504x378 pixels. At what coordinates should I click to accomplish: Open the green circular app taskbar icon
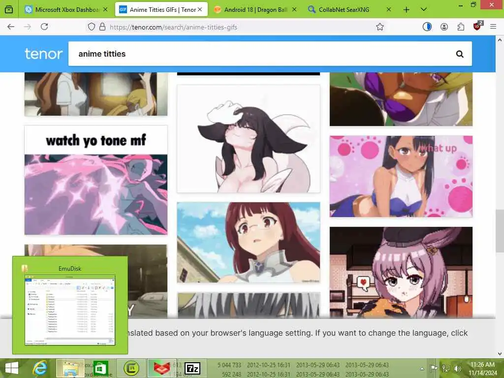pos(131,368)
